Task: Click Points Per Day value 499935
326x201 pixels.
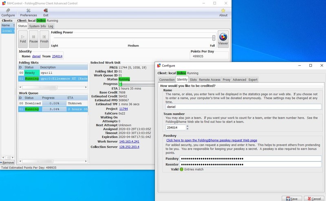Action: pos(198,56)
